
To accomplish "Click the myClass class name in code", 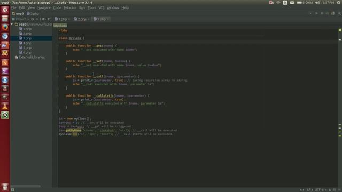I will point(75,38).
